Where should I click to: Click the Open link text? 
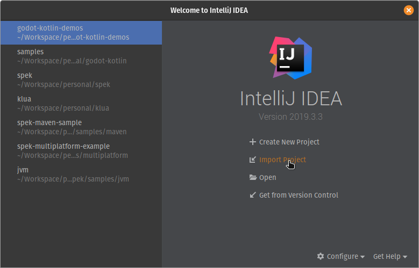pos(267,178)
